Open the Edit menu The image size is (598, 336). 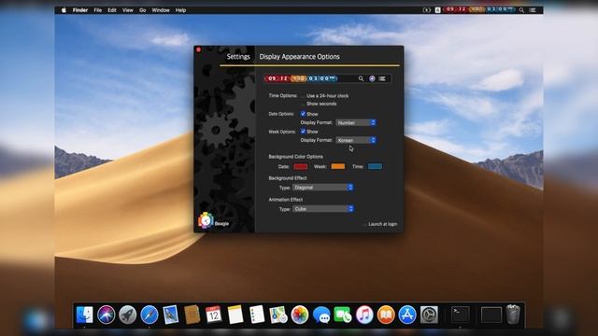tap(112, 10)
